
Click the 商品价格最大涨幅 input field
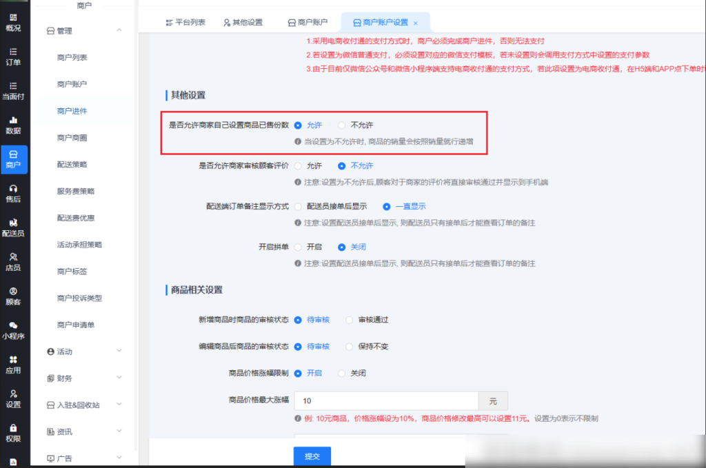pyautogui.click(x=386, y=400)
